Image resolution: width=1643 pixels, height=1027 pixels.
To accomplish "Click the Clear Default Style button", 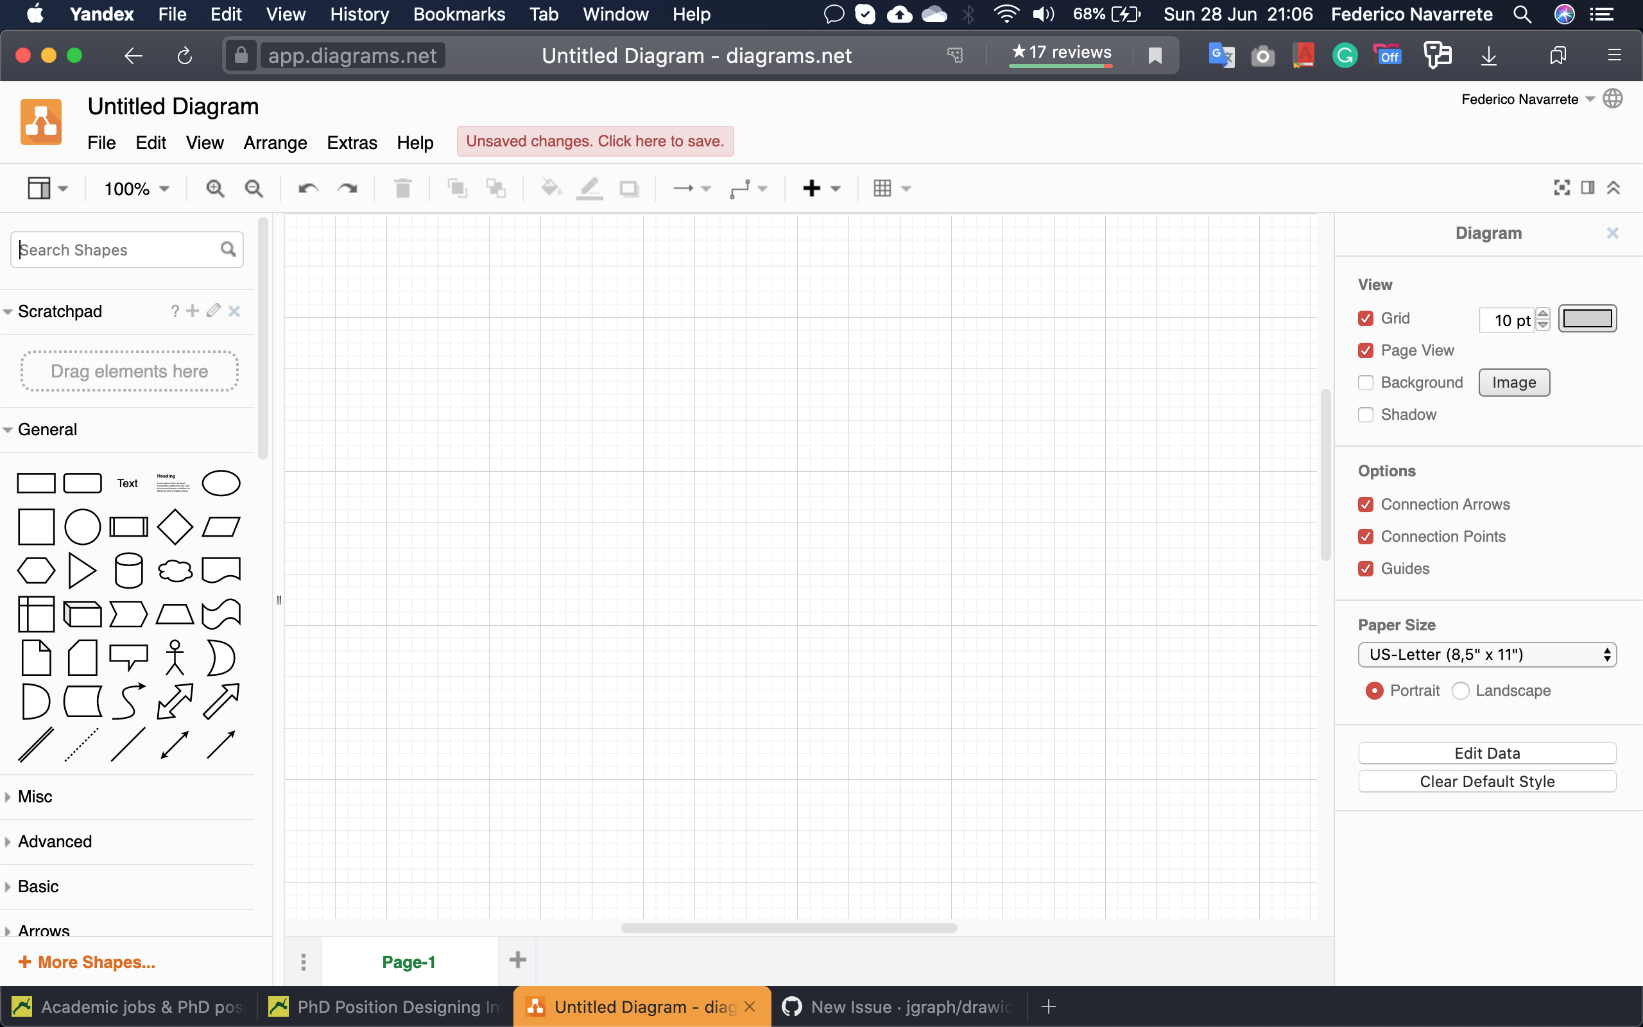I will pyautogui.click(x=1486, y=781).
